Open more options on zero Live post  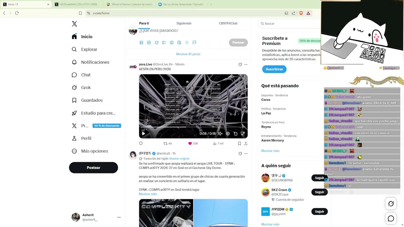[x=246, y=64]
